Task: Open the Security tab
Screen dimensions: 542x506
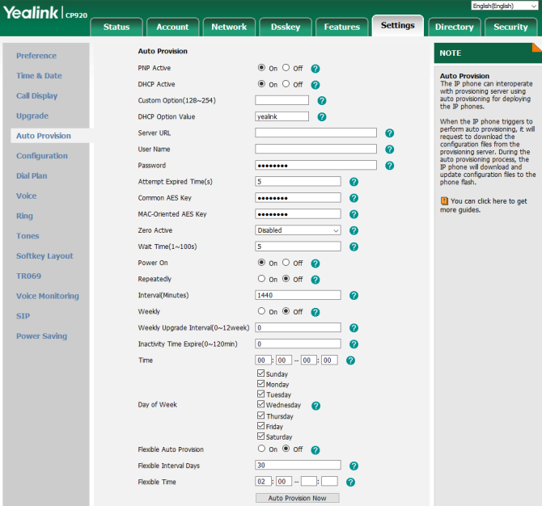Action: click(x=510, y=27)
